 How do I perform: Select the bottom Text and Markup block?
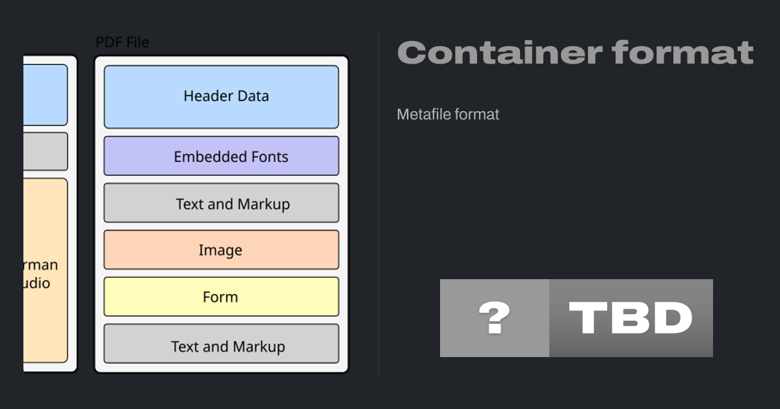tap(221, 344)
